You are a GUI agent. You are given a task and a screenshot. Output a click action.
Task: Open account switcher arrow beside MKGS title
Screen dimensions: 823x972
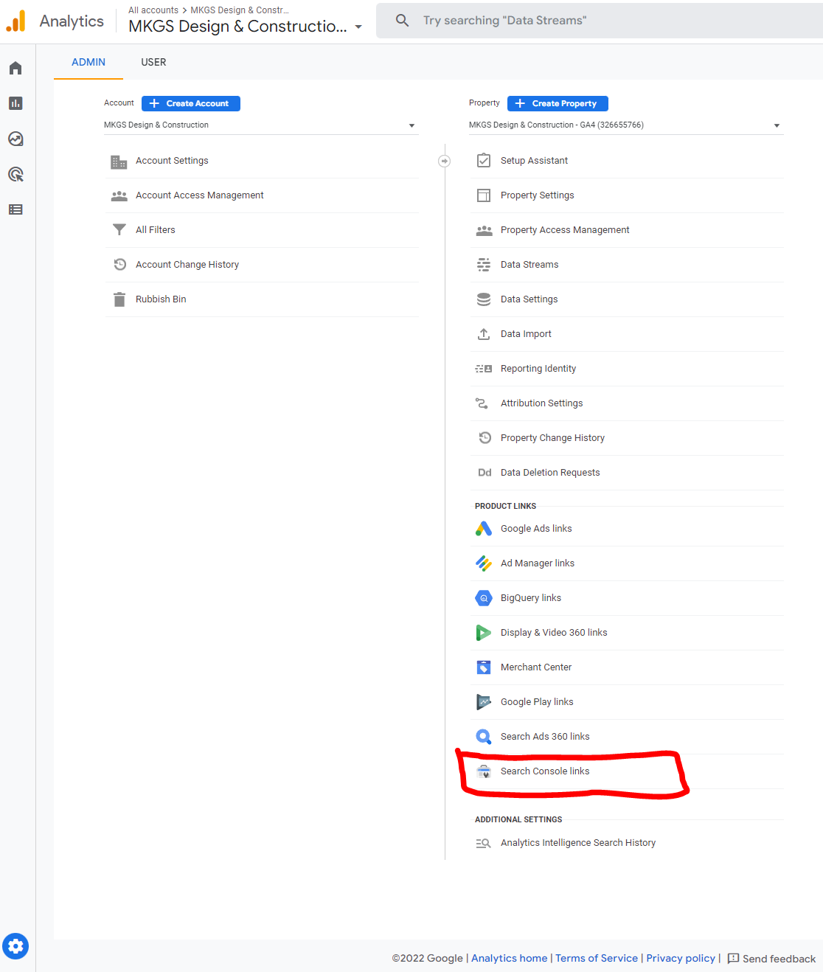tap(358, 27)
